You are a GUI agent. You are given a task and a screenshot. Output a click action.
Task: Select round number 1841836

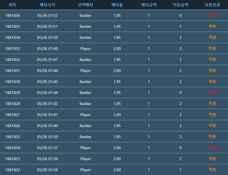12,15
